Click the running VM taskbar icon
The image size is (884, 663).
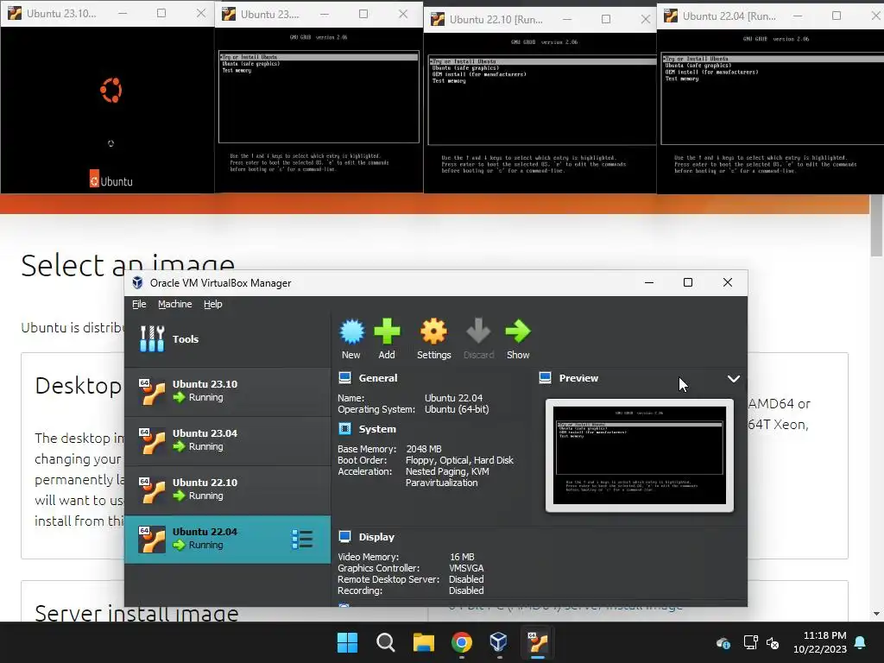[537, 642]
